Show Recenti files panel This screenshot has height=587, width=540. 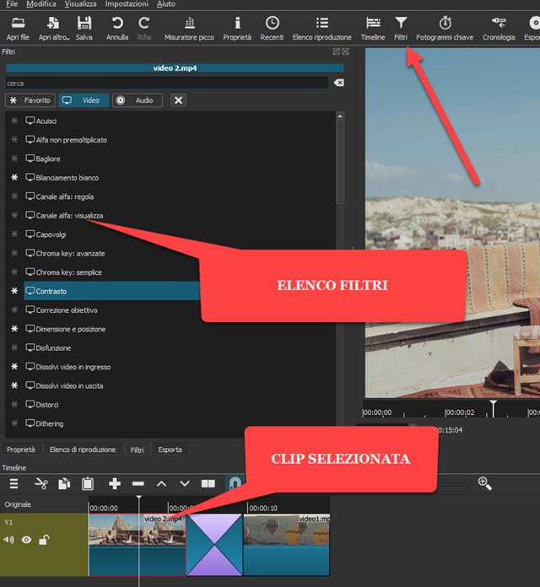coord(272,29)
